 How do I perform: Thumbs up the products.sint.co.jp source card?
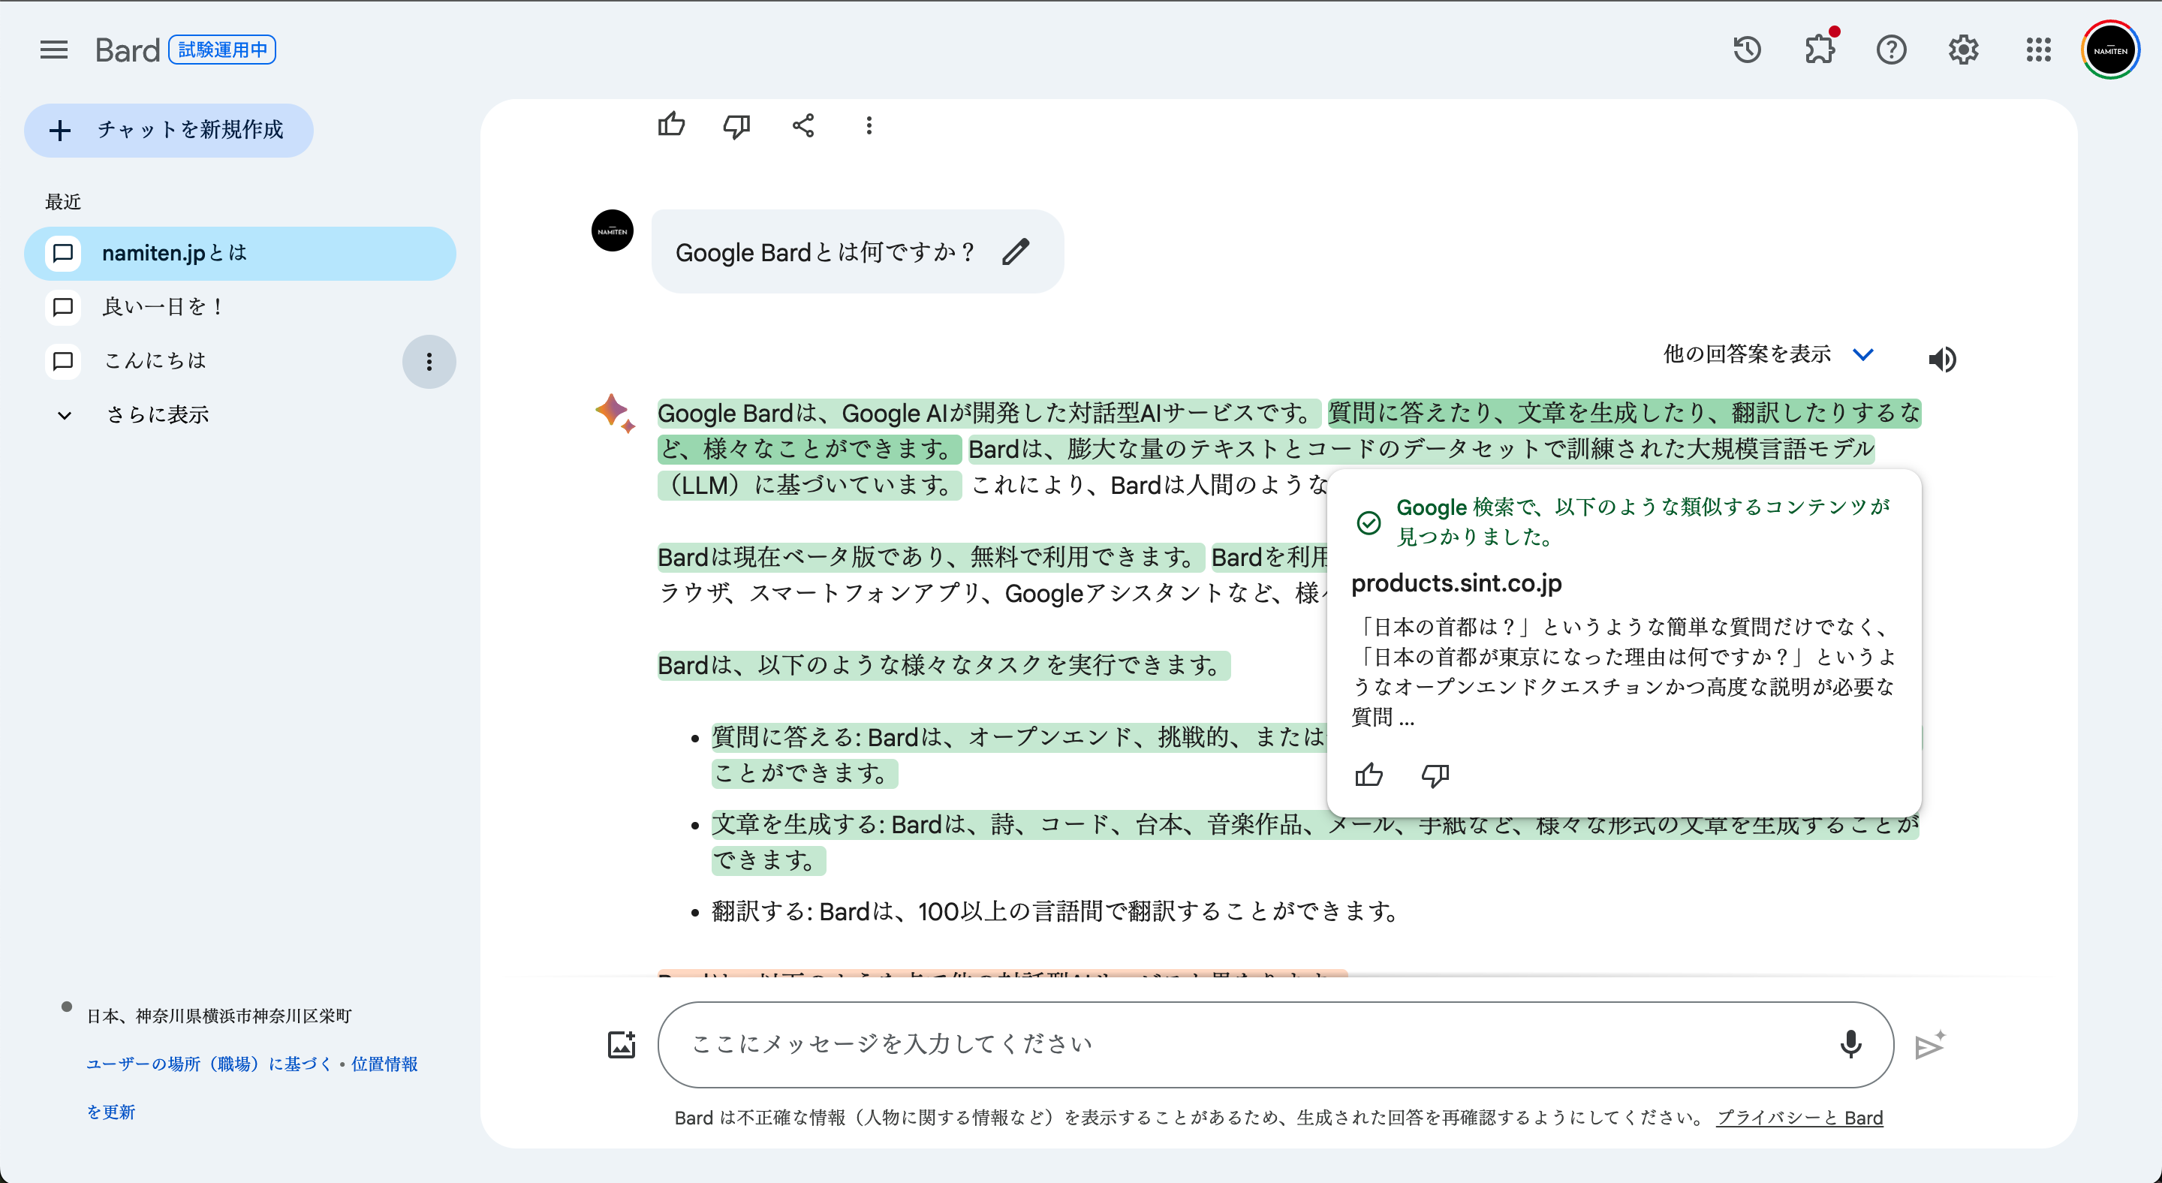[x=1368, y=775]
